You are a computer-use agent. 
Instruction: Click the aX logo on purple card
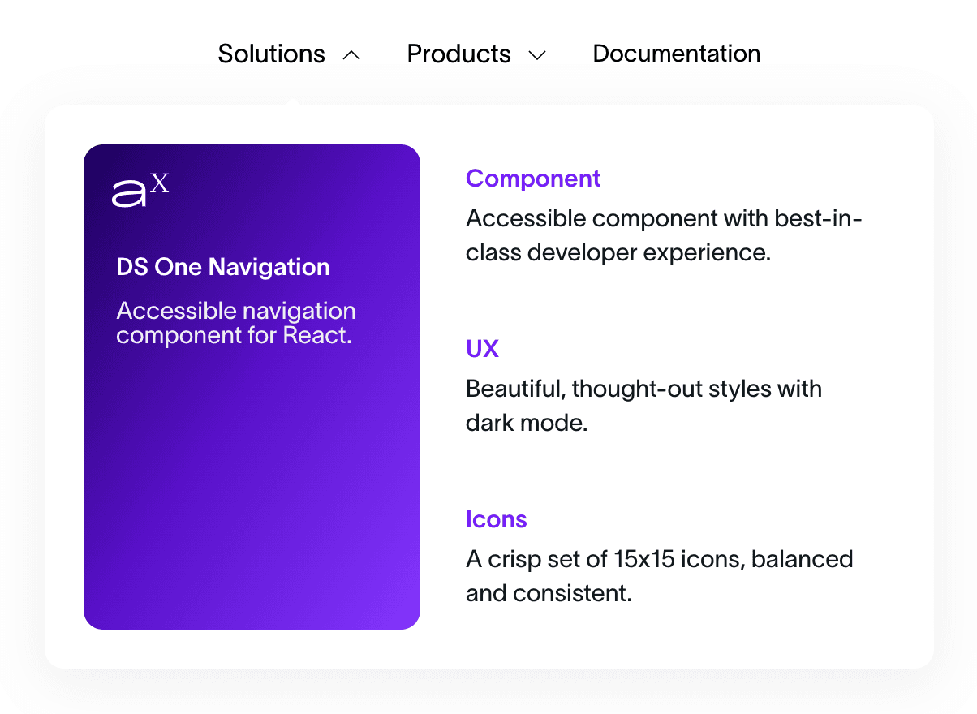[x=140, y=191]
